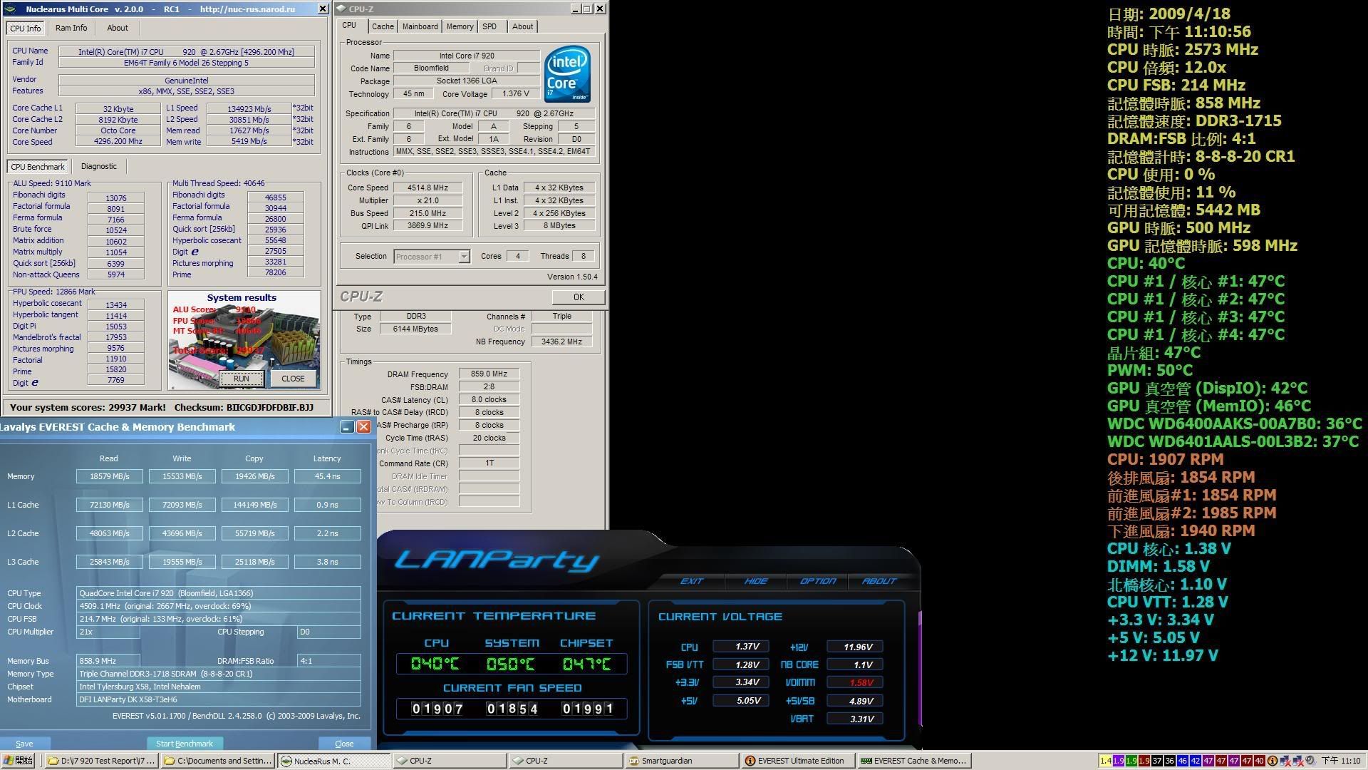Viewport: 1368px width, 770px height.
Task: Open OPTION in the LANParty panel
Action: [x=817, y=581]
